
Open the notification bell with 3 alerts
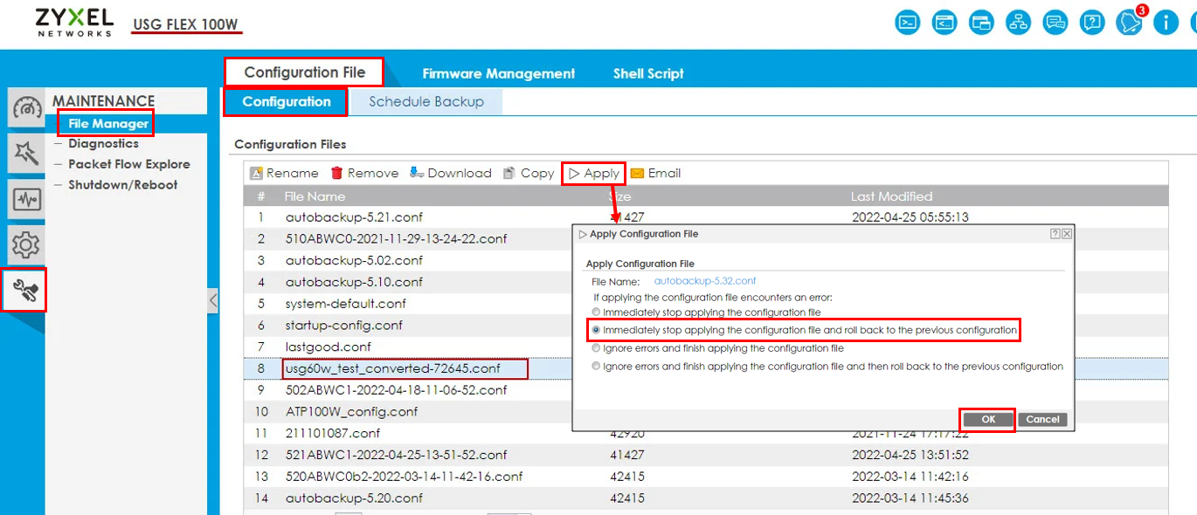click(x=1130, y=21)
